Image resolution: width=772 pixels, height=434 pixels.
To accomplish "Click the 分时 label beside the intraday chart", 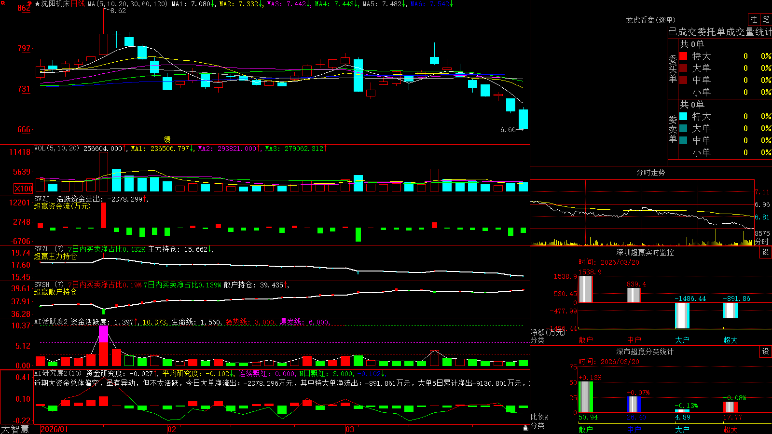I will [762, 242].
